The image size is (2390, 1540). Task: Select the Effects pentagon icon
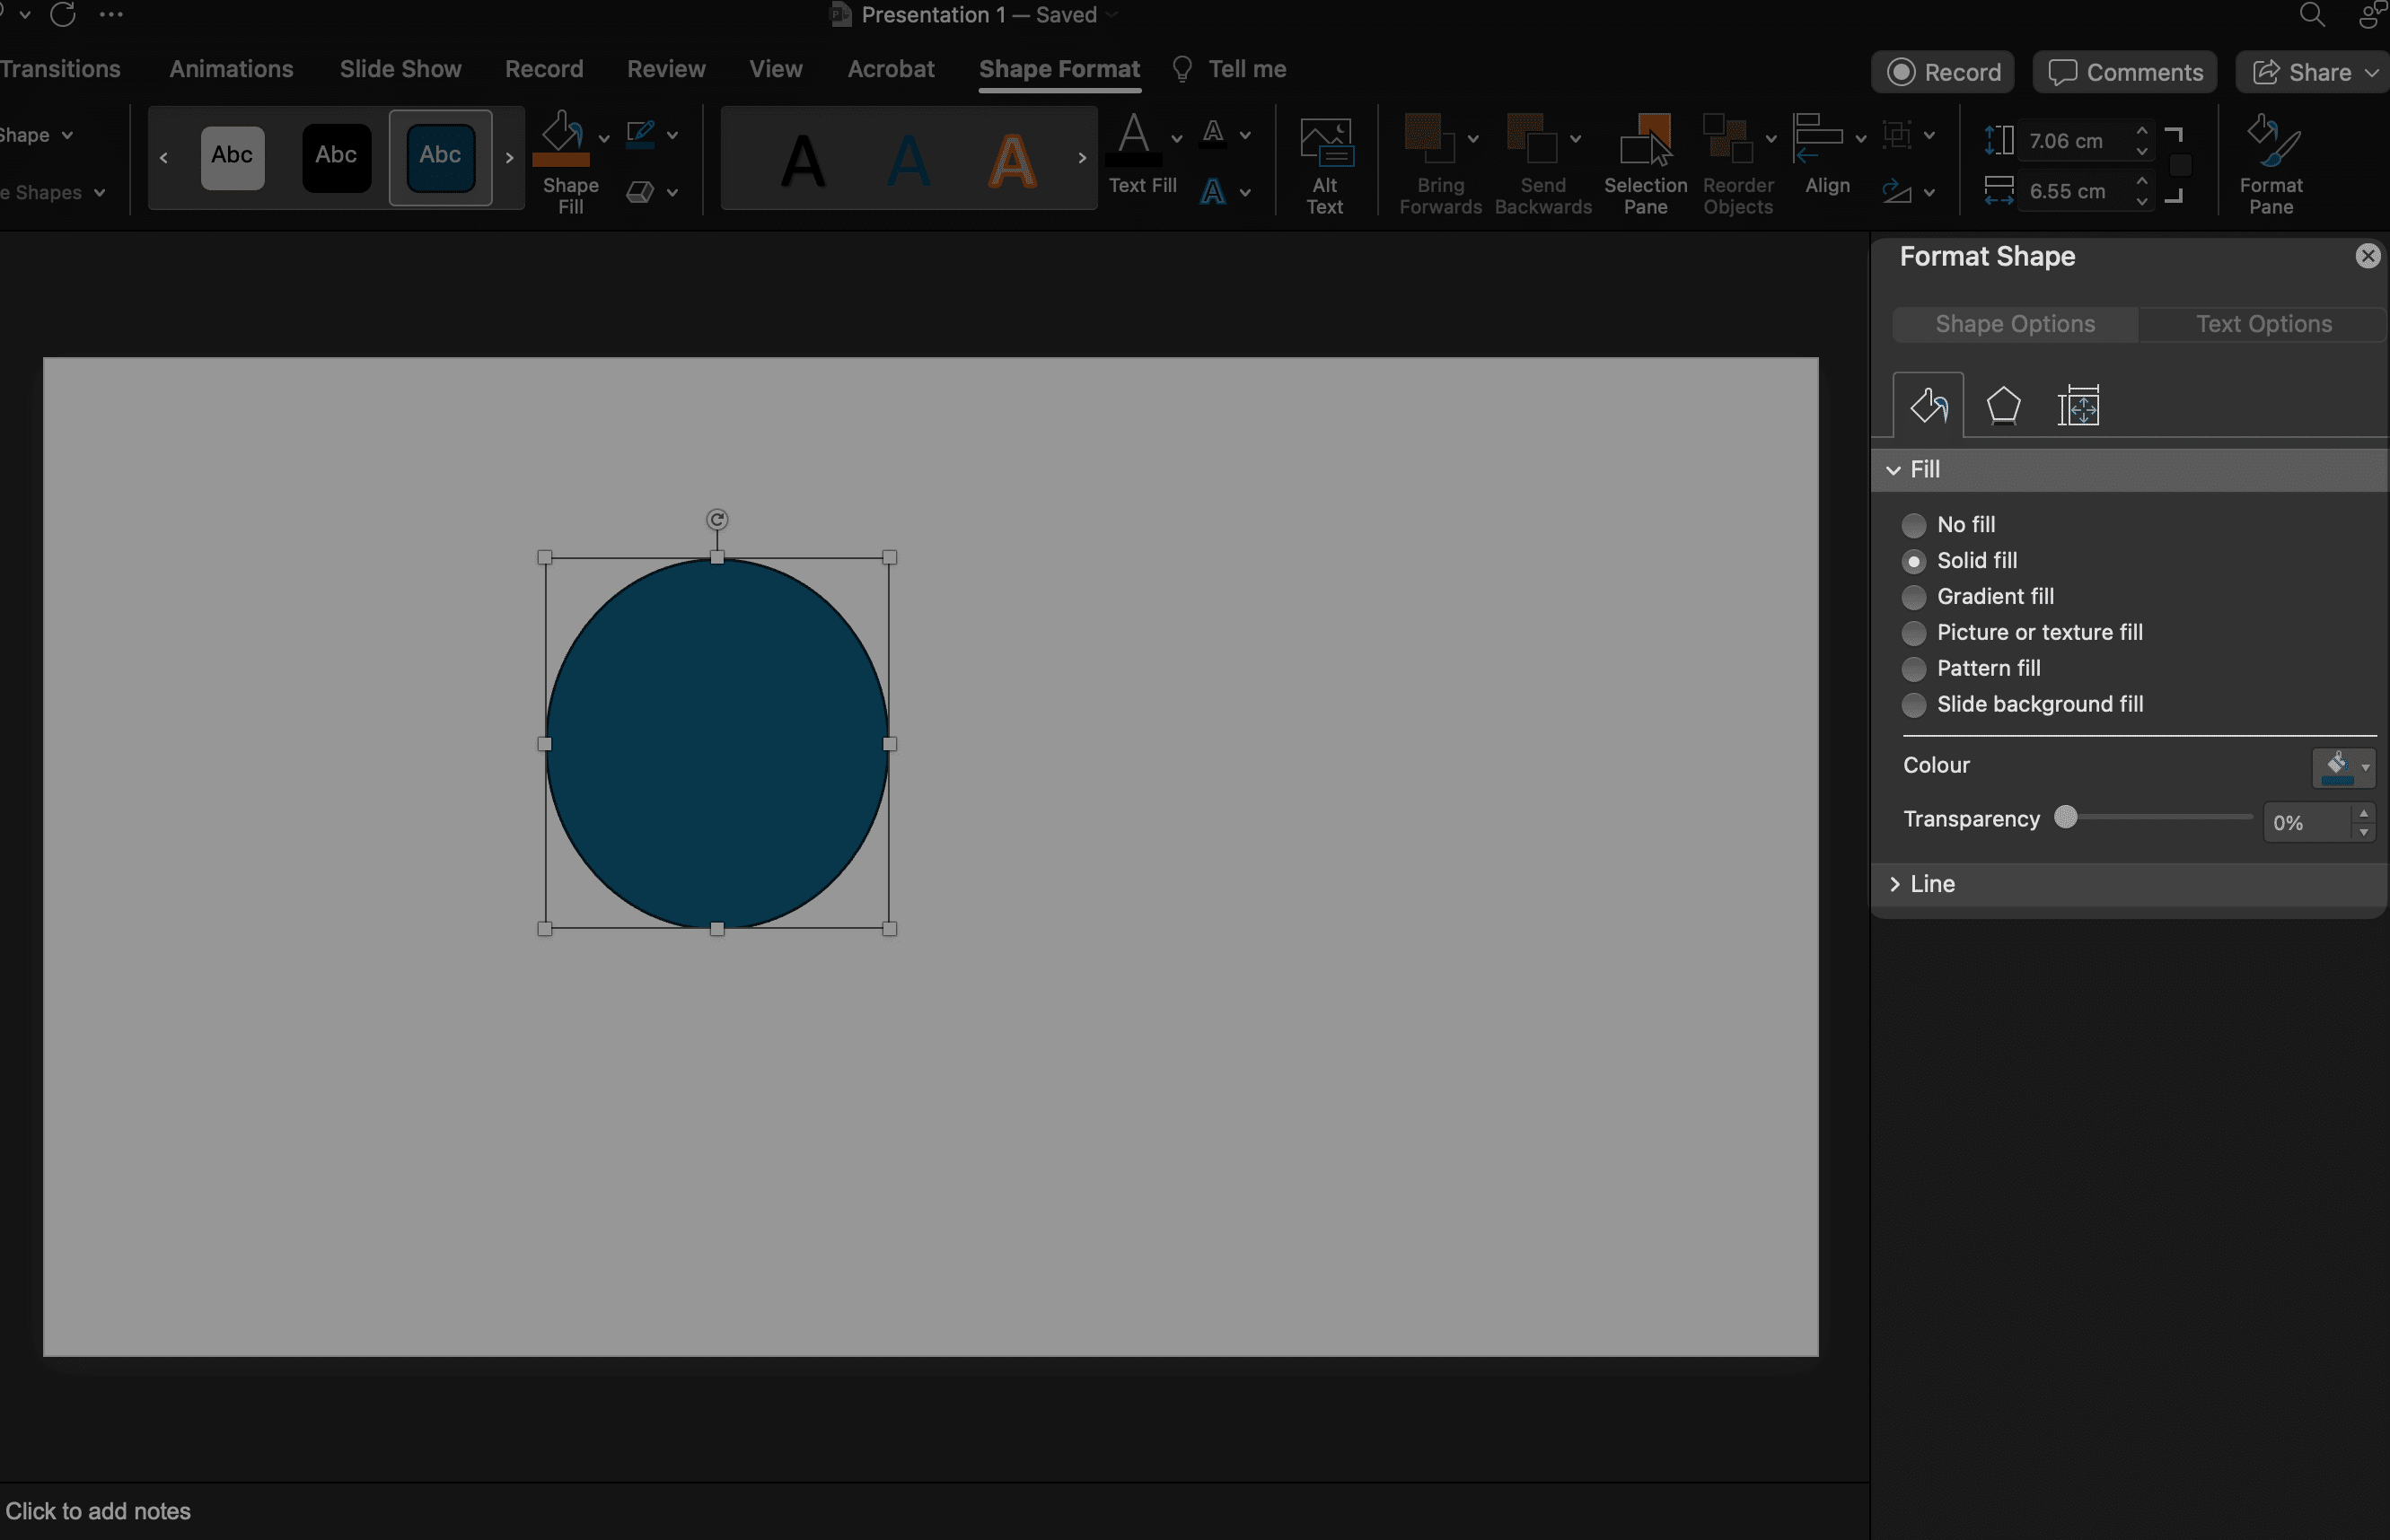click(2003, 406)
